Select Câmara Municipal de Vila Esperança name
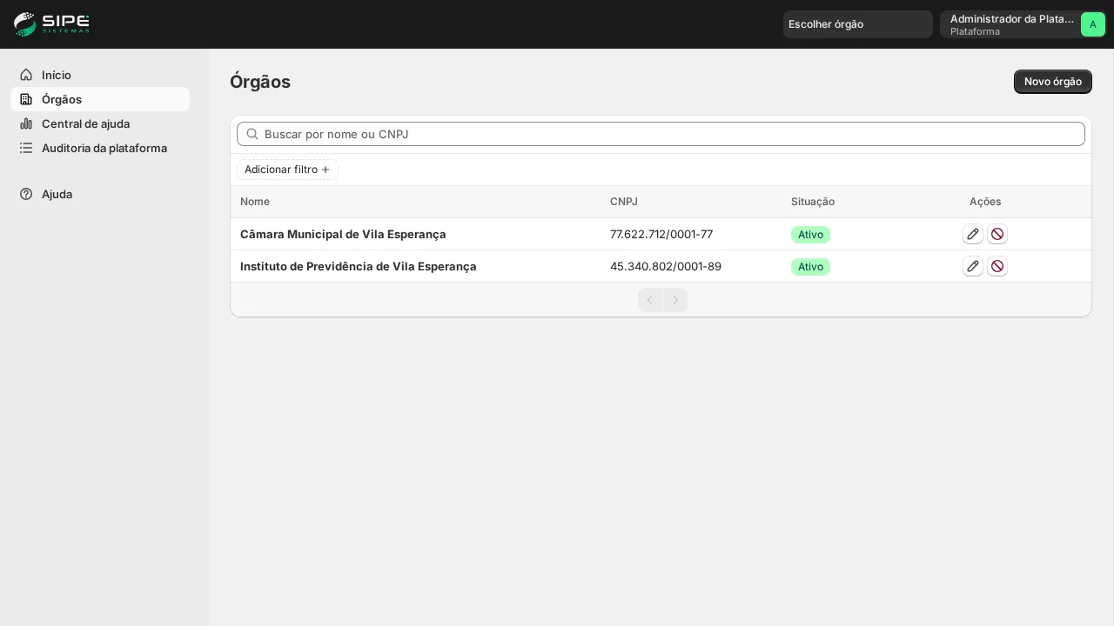 click(343, 234)
